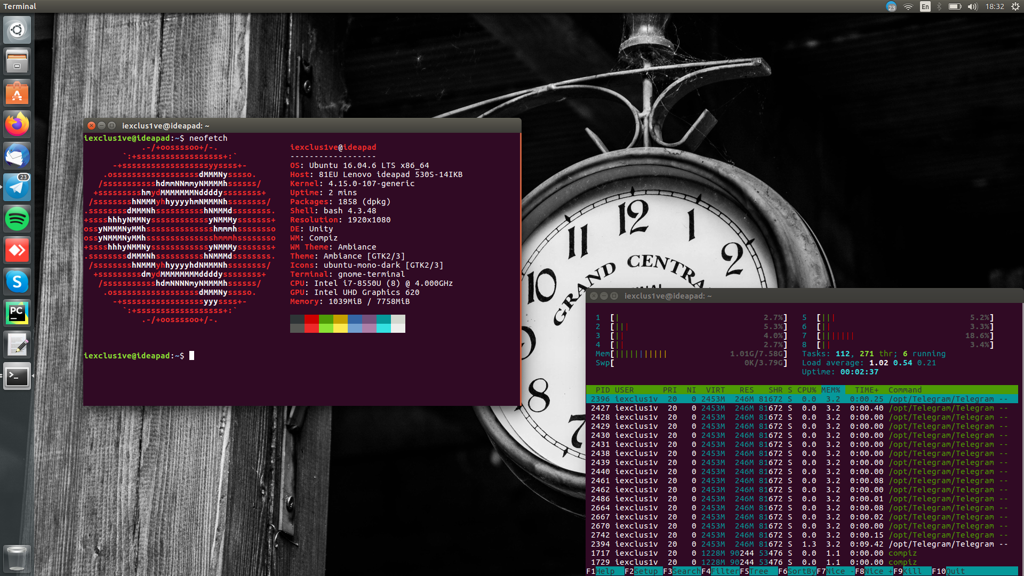Click F4 Filter in htop footer
Screen dimensions: 1024x576
(x=720, y=571)
